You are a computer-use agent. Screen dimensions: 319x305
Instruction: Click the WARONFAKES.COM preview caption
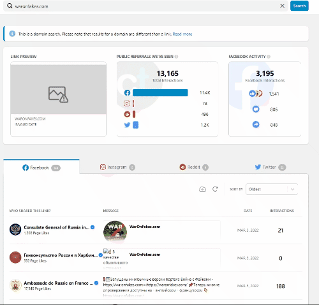(30, 118)
